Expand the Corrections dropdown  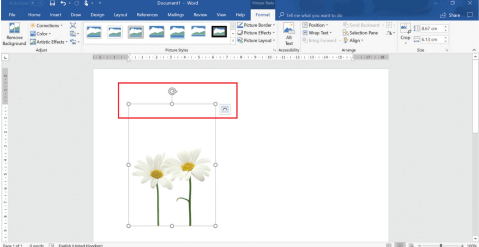47,25
